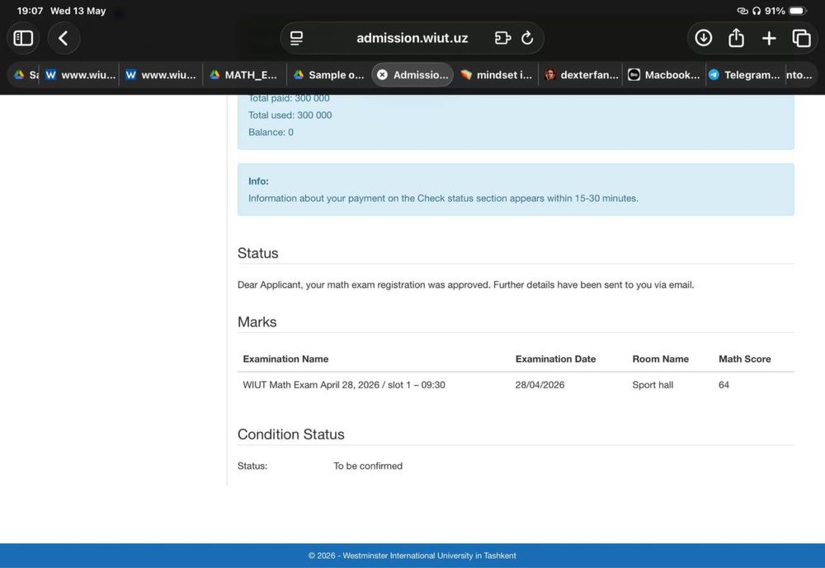The image size is (825, 568).
Task: Close the Admission tab
Action: 383,75
